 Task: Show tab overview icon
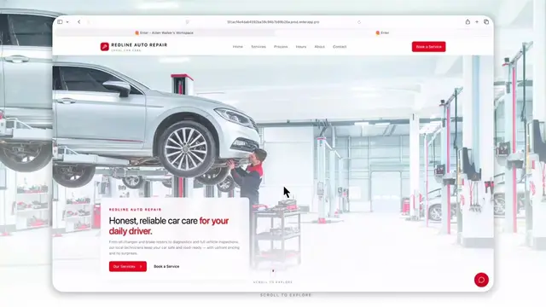pyautogui.click(x=486, y=22)
